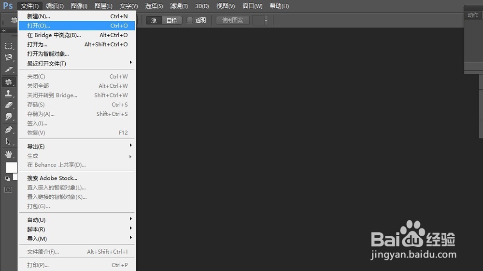Click 置入链接的智能对象(K)...
Screen dimensions: 483x271
click(x=77, y=197)
